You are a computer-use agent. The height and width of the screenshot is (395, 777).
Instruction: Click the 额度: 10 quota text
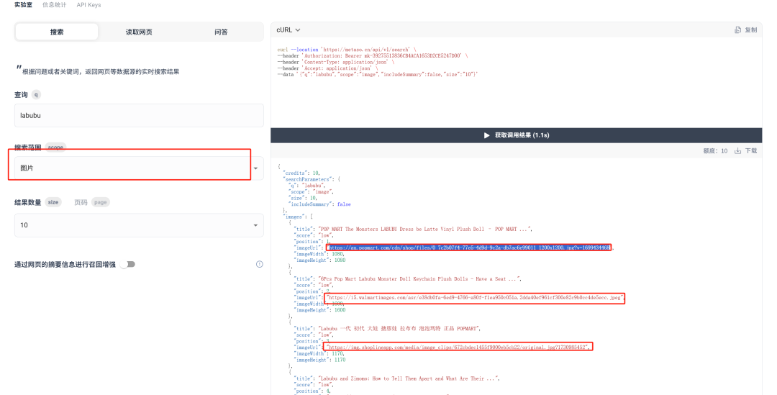click(x=715, y=150)
